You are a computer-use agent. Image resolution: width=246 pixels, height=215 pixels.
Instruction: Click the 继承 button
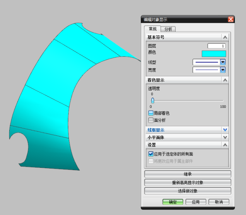[188, 174]
